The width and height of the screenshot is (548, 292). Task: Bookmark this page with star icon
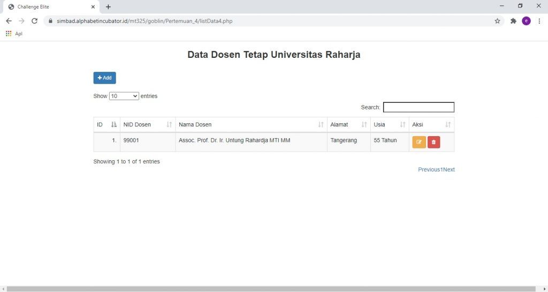tap(497, 21)
